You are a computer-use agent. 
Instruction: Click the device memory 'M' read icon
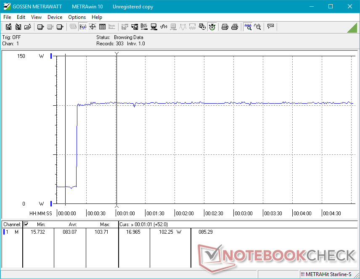(x=60, y=27)
